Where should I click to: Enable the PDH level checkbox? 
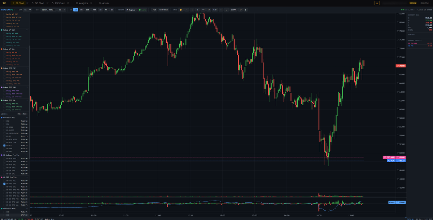(4, 121)
